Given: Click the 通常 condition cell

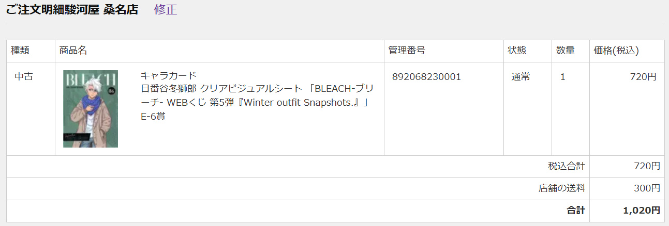Looking at the screenshot, I should point(521,77).
